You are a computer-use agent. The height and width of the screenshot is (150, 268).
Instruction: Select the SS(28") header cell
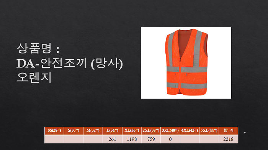pos(54,131)
